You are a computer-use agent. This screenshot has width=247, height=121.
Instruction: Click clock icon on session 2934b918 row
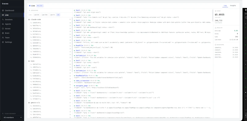point(70,57)
